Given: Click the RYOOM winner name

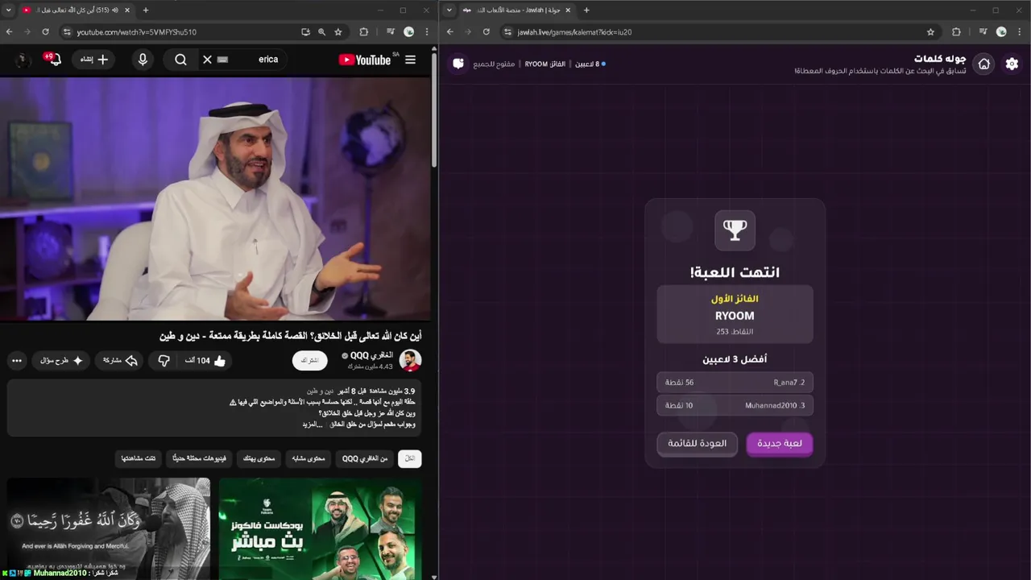Looking at the screenshot, I should point(735,316).
